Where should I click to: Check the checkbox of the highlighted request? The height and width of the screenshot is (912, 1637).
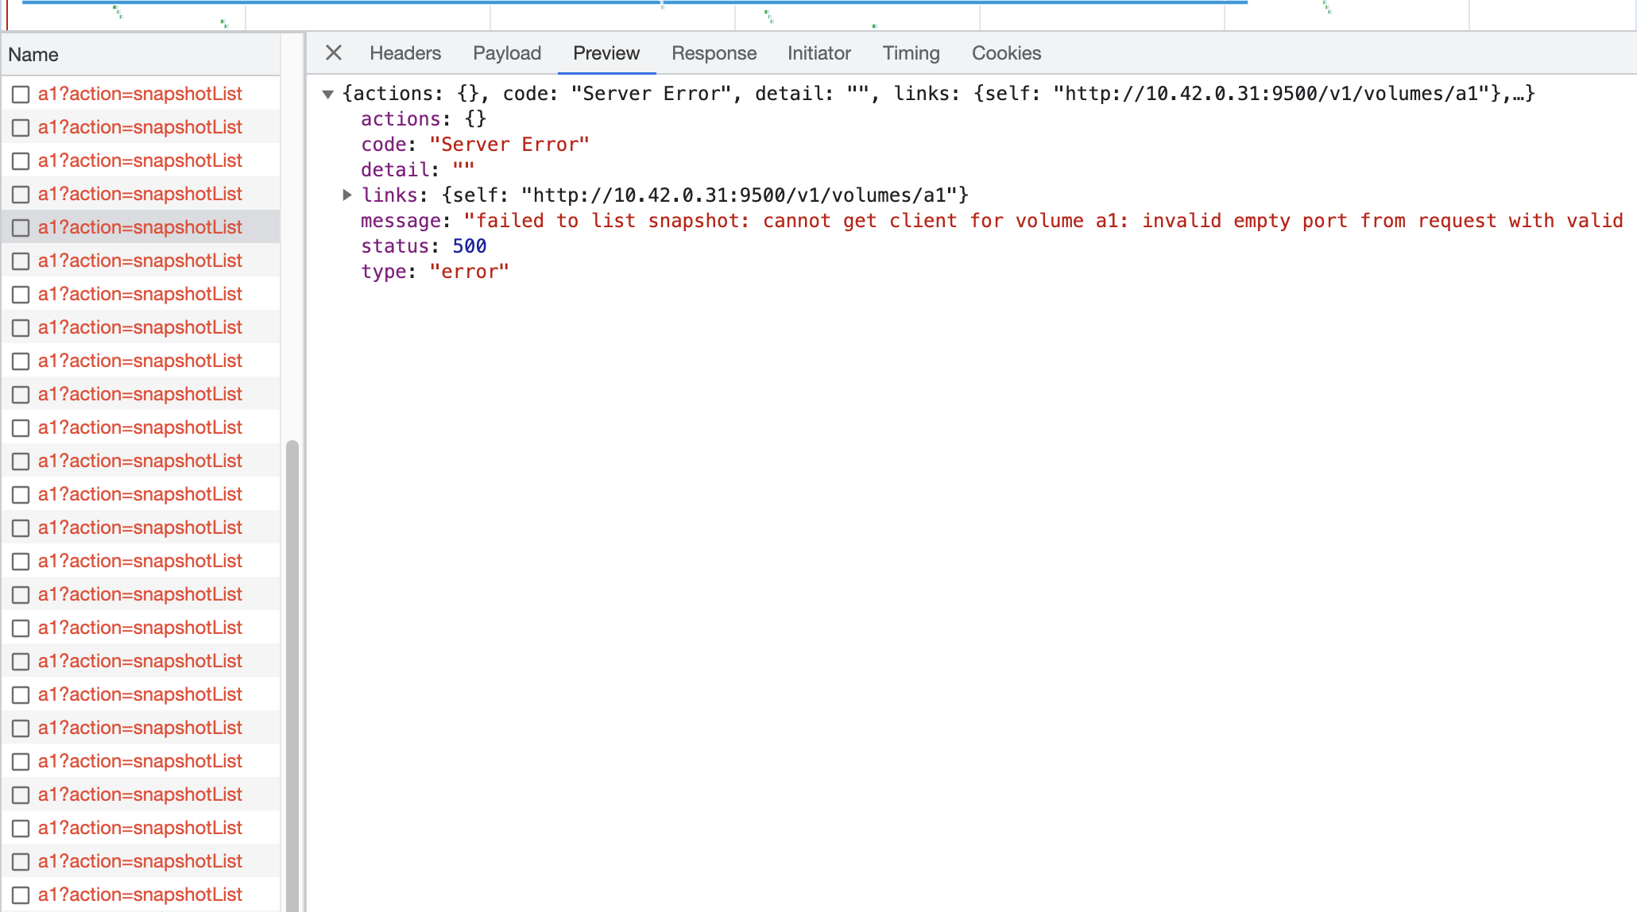coord(21,227)
